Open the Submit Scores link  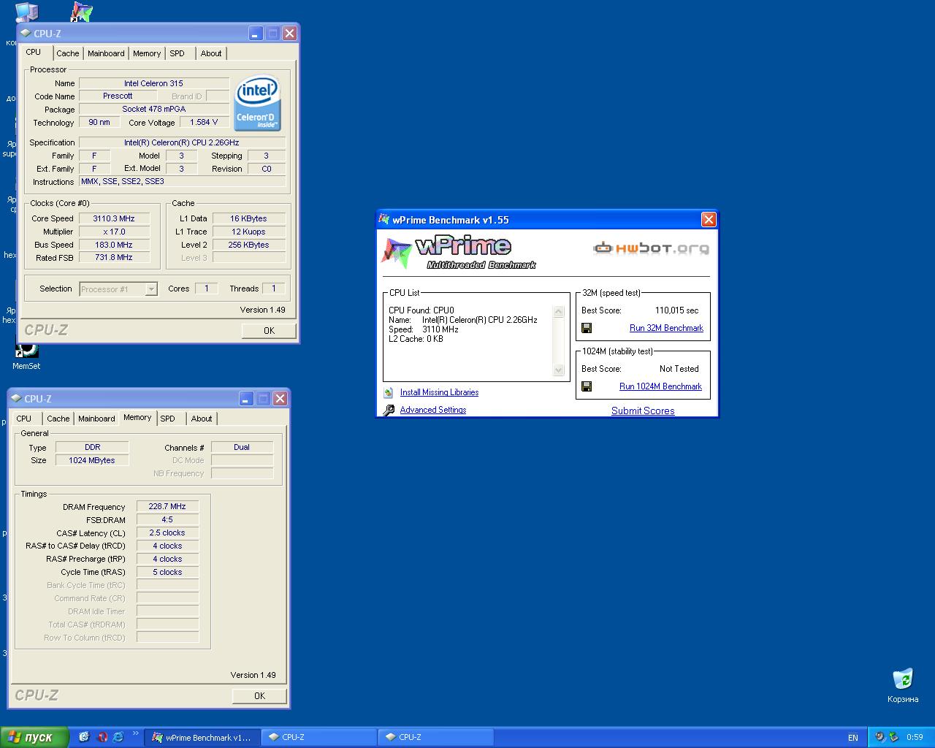pyautogui.click(x=643, y=411)
